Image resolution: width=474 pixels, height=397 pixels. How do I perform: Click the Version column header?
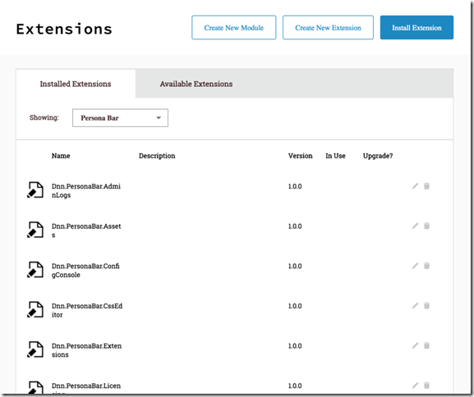click(x=300, y=156)
